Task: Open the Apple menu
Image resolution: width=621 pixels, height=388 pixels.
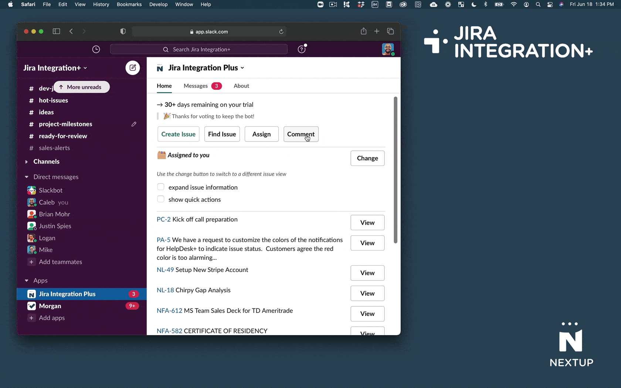Action: pyautogui.click(x=10, y=4)
